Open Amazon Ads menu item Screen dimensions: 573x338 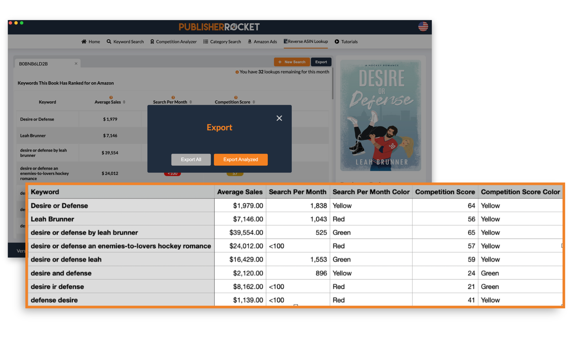(263, 42)
